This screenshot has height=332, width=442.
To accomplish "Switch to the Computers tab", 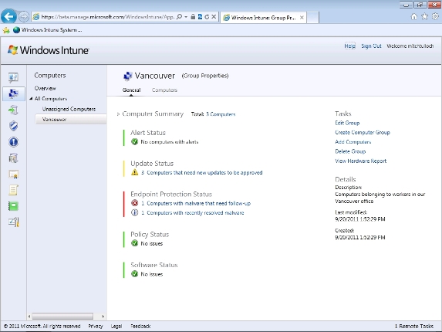I will pos(164,90).
